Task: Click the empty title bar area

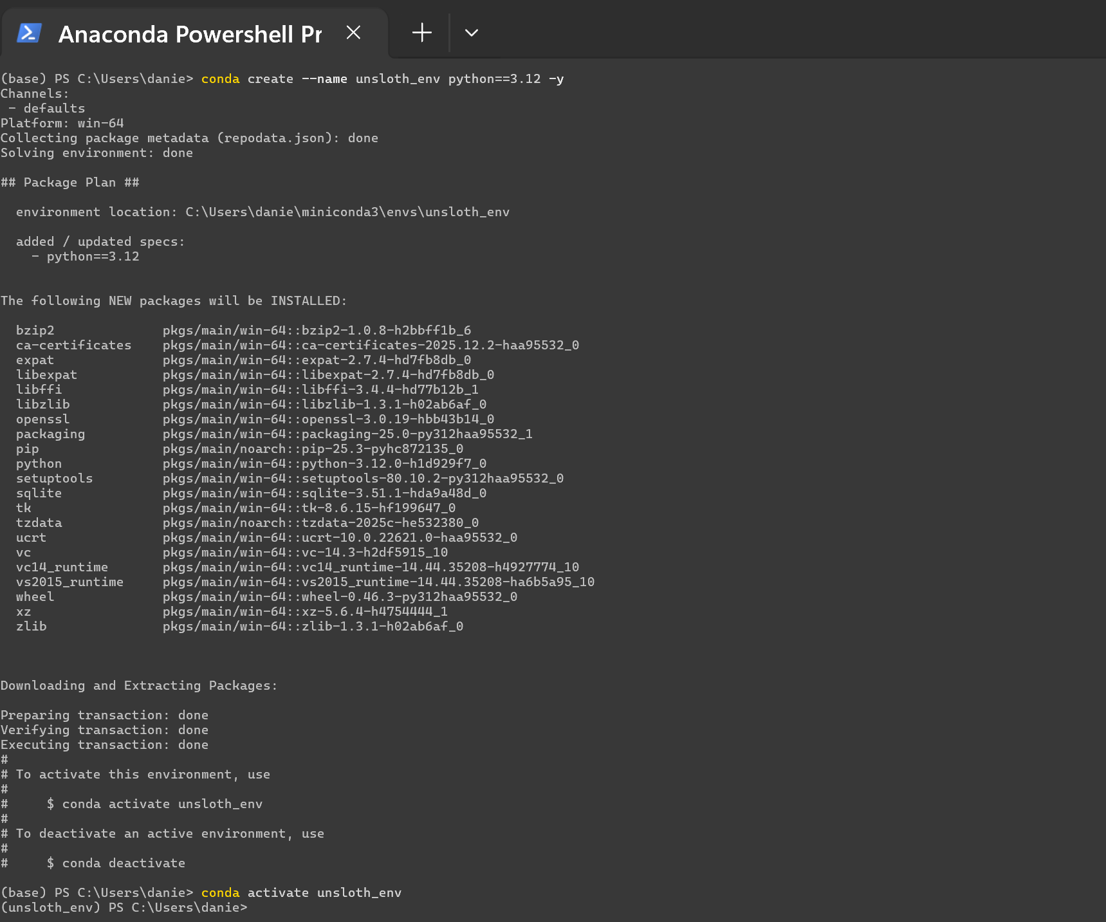Action: tap(772, 29)
